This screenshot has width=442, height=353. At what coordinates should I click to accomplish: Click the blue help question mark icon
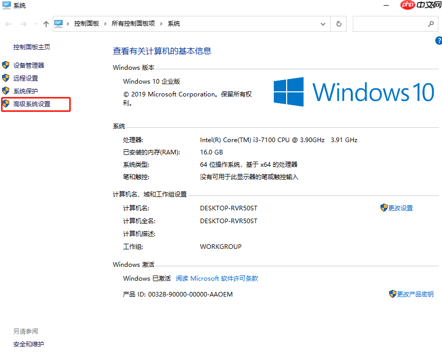(x=438, y=40)
